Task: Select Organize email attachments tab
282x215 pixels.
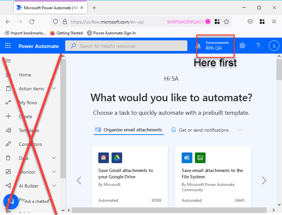Action: click(x=129, y=130)
